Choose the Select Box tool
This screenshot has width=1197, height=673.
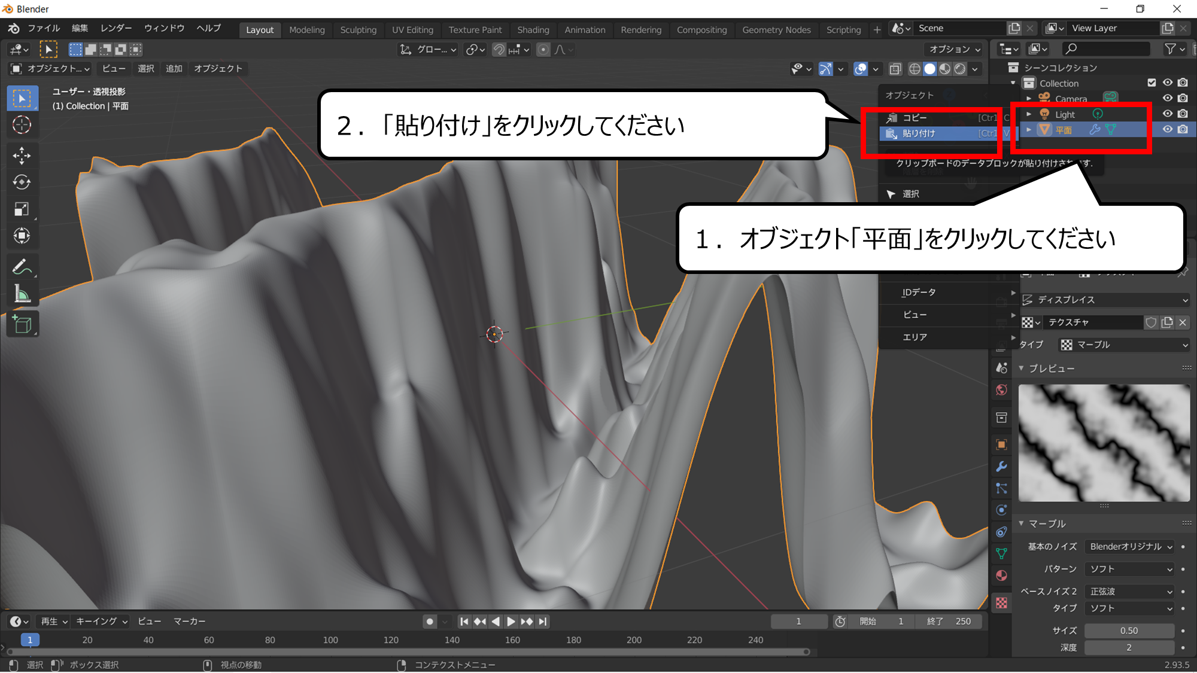[22, 98]
